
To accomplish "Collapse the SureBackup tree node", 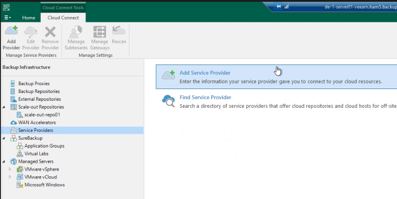I will point(4,138).
